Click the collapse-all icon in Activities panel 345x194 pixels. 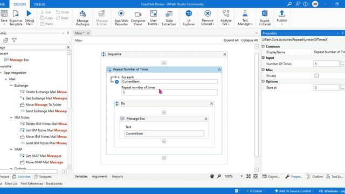5,40
